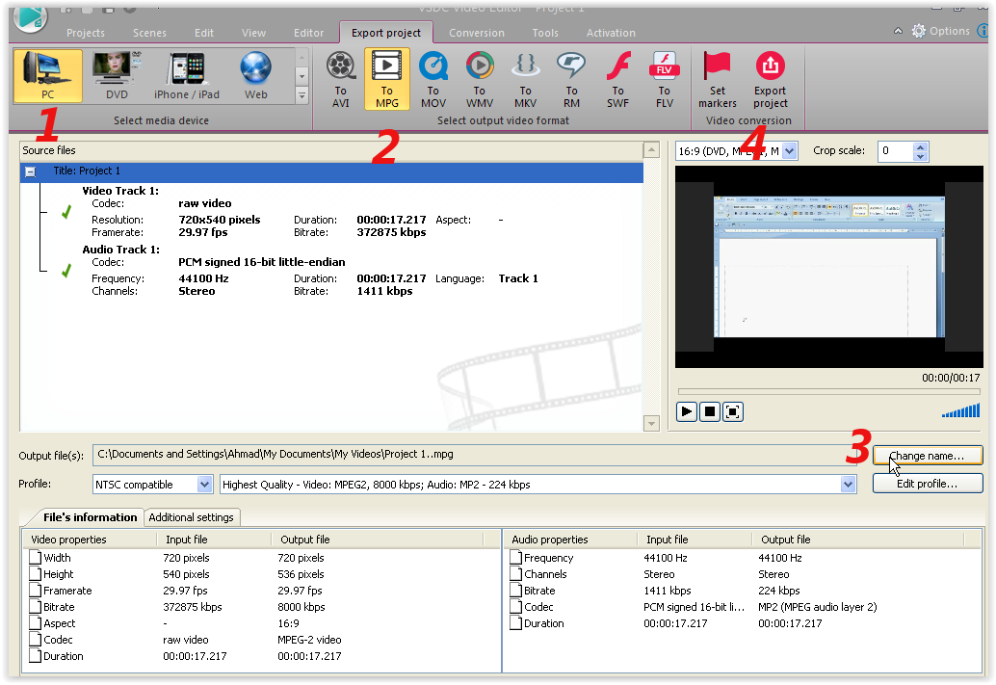Image resolution: width=996 pixels, height=685 pixels.
Task: Click the Audio properties column header
Action: (x=571, y=540)
